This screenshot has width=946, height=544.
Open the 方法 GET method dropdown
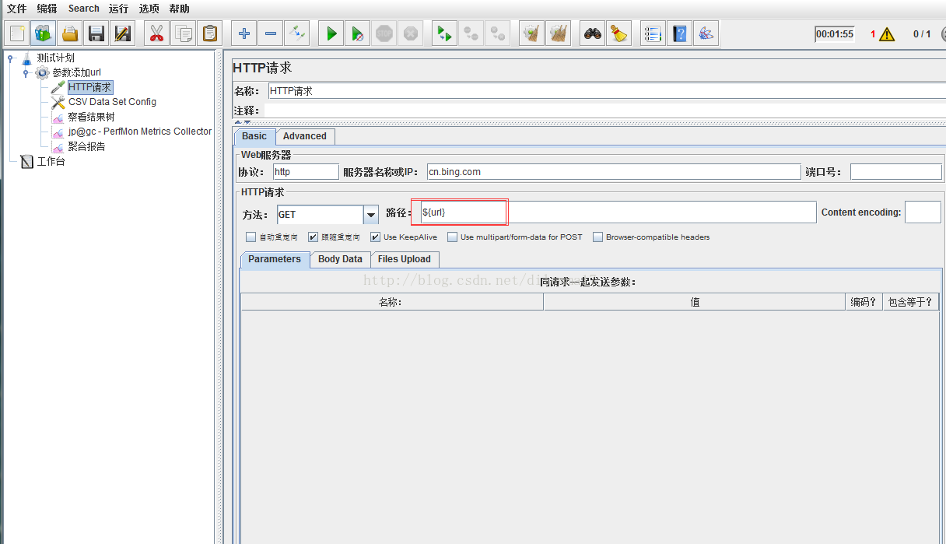click(371, 214)
